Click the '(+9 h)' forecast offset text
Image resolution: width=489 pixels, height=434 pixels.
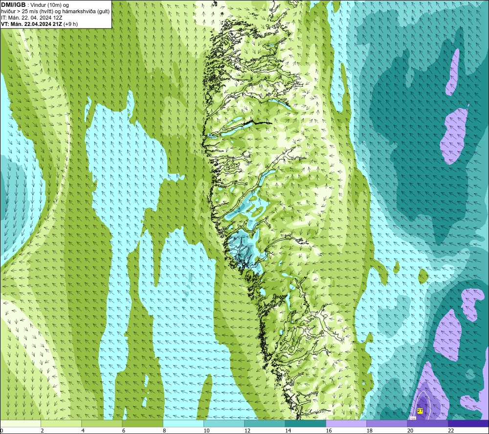[71, 24]
